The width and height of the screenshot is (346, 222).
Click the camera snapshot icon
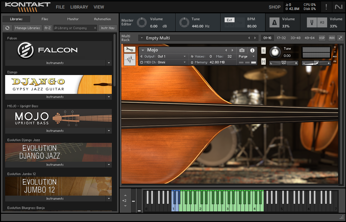tap(242, 50)
